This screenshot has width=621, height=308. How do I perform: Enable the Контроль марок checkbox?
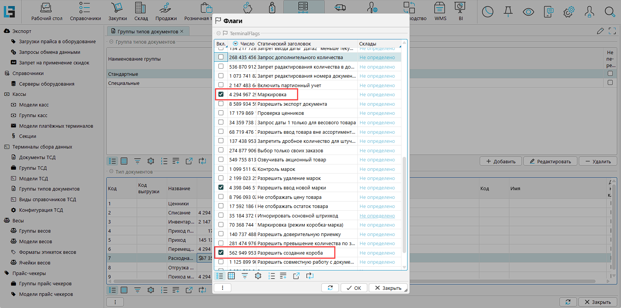coord(221,169)
